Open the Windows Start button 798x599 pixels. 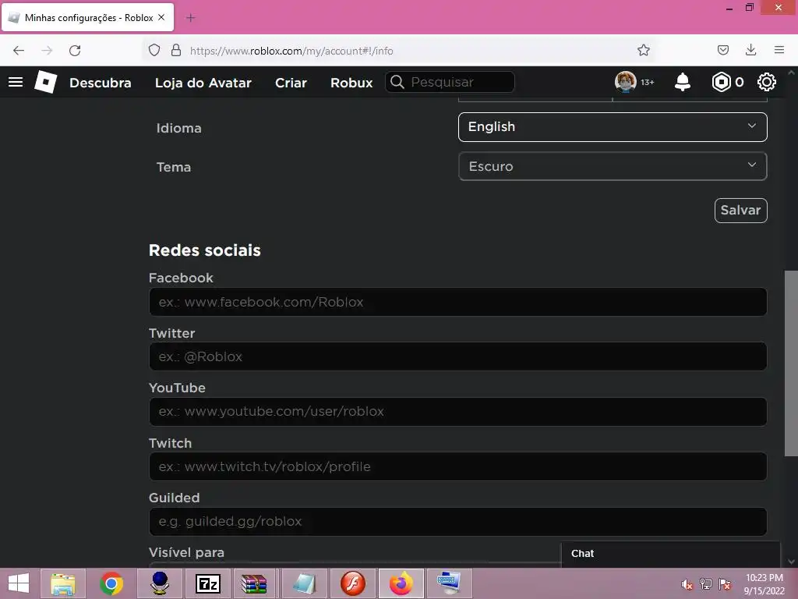click(19, 583)
